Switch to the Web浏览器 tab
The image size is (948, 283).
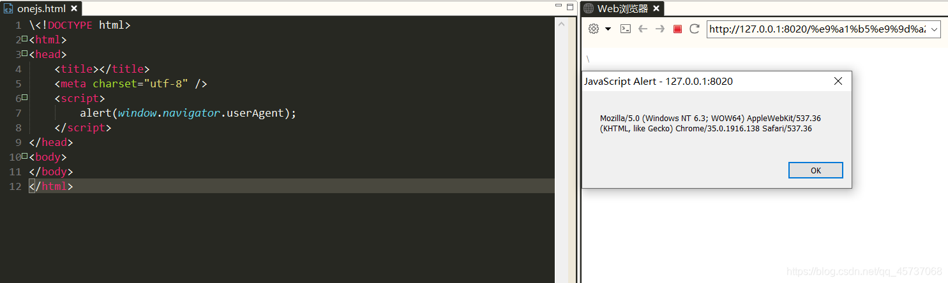coord(622,9)
